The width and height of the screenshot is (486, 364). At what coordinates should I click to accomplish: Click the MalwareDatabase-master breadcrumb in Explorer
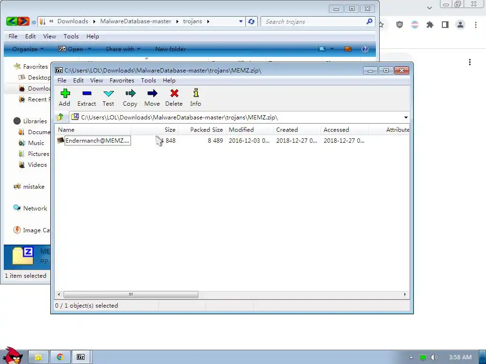coord(136,21)
